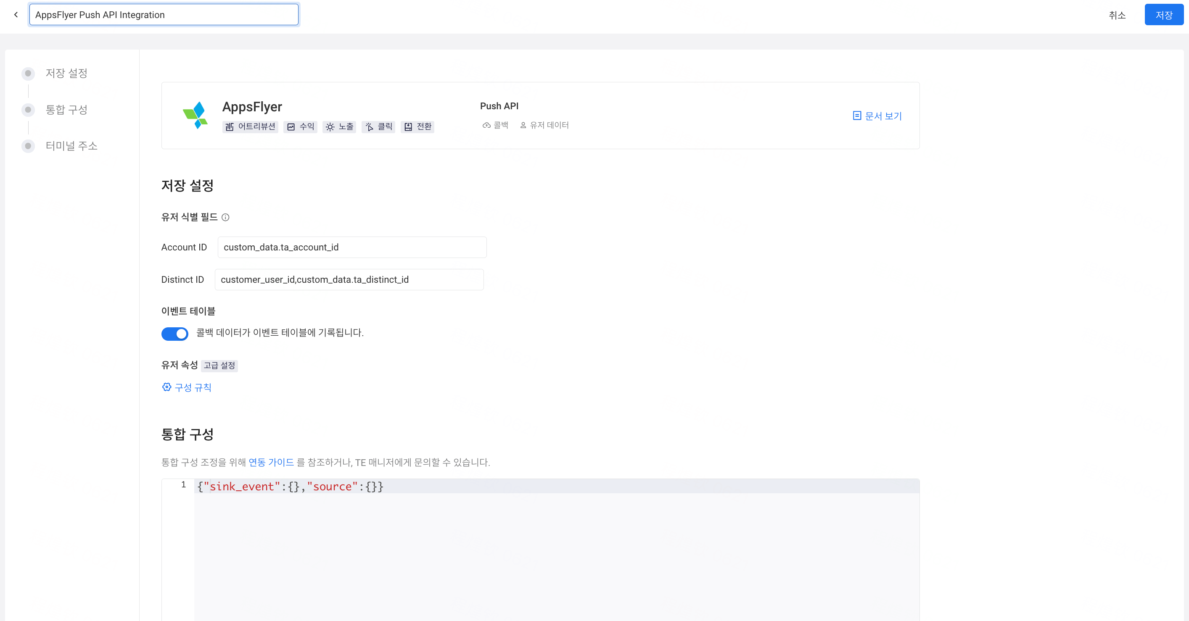This screenshot has width=1189, height=621.
Task: Open the 연동 가이드 integration guide link
Action: click(272, 462)
